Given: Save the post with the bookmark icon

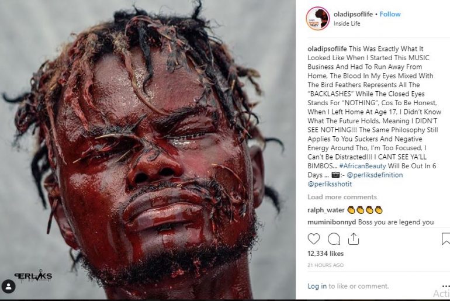Looking at the screenshot, I should tap(446, 239).
